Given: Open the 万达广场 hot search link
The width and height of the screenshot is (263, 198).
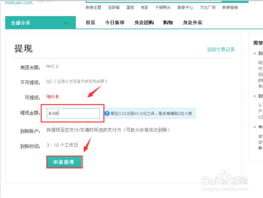Looking at the screenshot, I should tap(208, 7).
